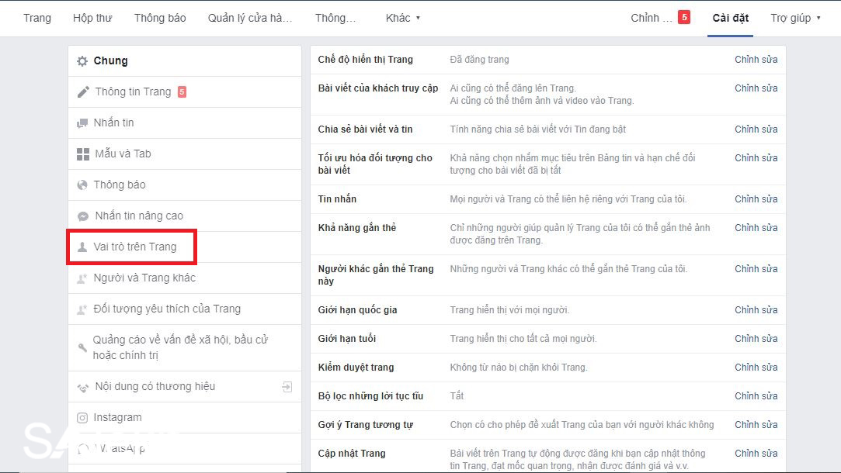Click the chat bubble icon beside Nhắn tin
Viewport: 841px width, 473px height.
(x=83, y=123)
